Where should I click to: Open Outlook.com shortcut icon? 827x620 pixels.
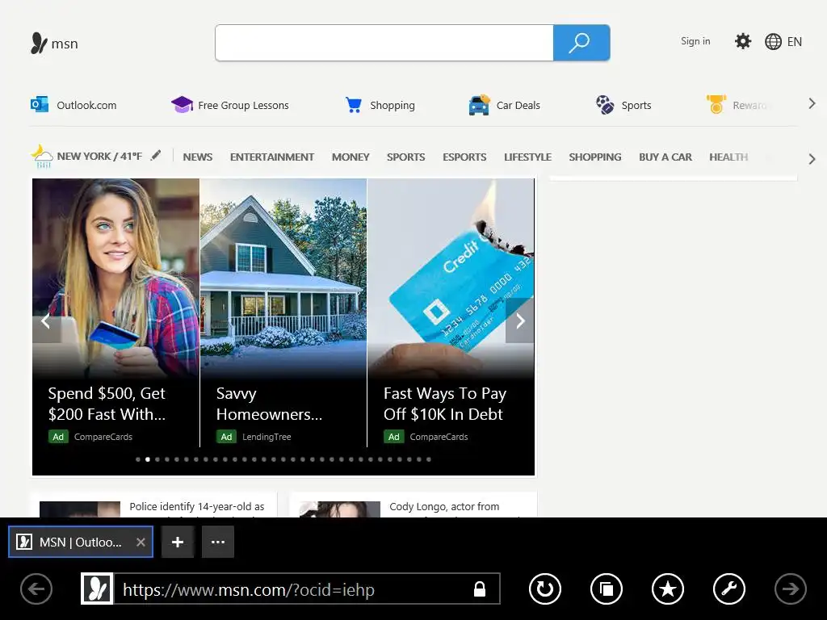point(40,104)
